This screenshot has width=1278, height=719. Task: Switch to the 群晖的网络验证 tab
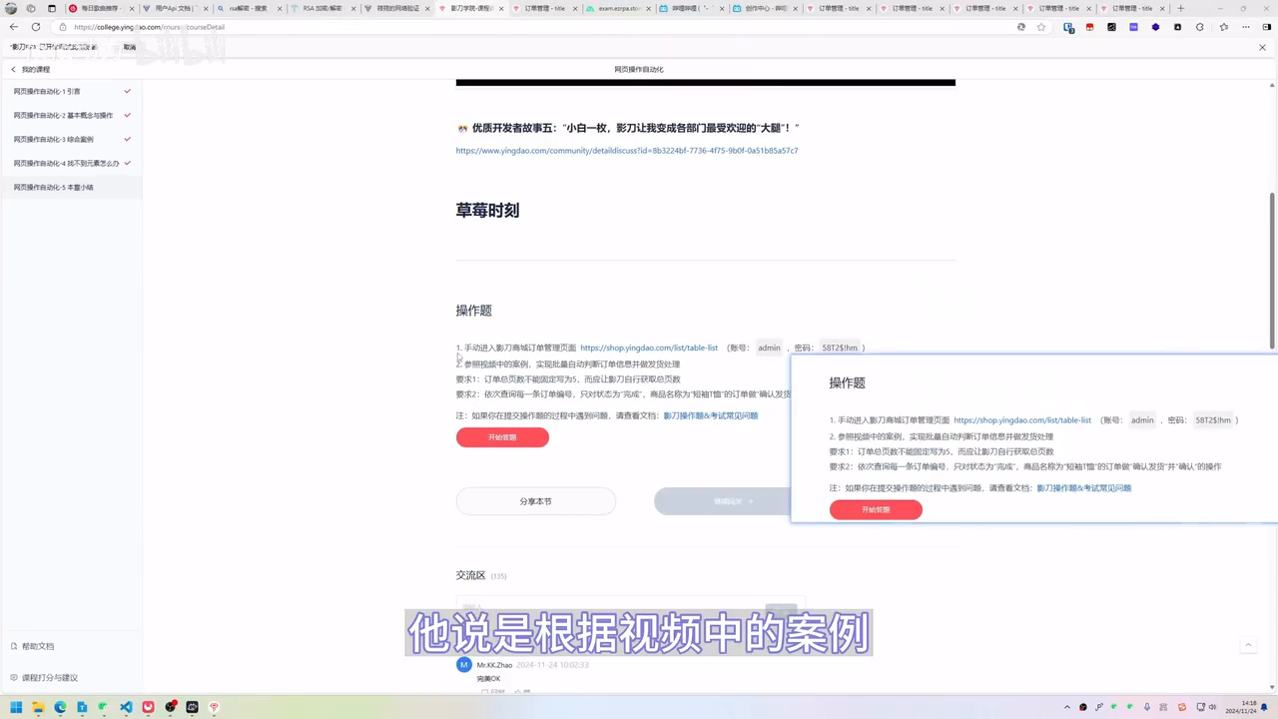pyautogui.click(x=396, y=8)
